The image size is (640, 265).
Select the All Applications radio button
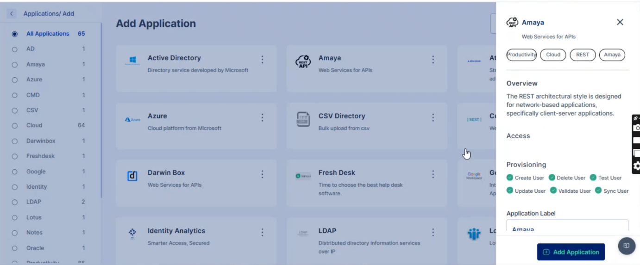tap(15, 34)
